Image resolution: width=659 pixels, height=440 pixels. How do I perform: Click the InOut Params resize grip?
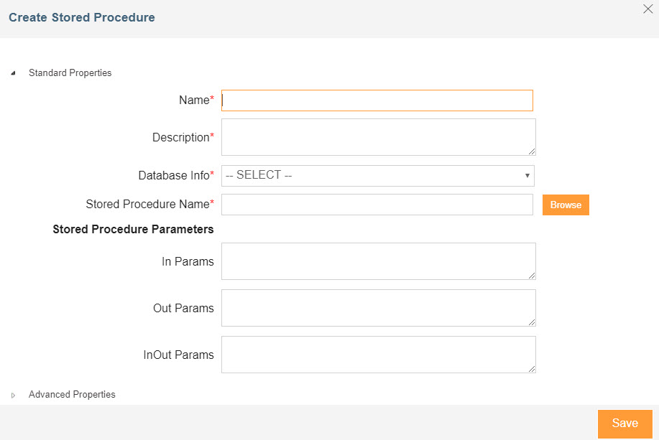532,369
